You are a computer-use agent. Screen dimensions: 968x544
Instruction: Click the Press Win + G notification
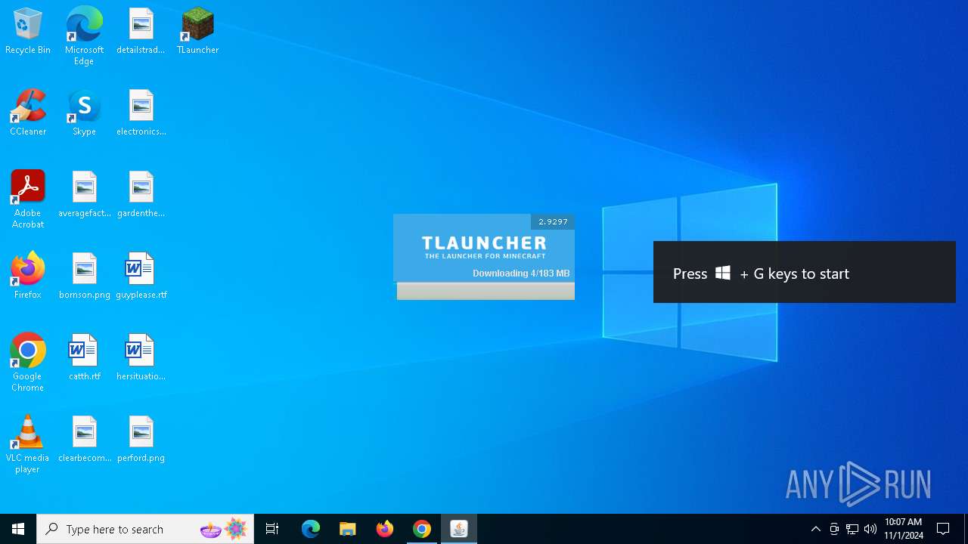click(x=805, y=272)
